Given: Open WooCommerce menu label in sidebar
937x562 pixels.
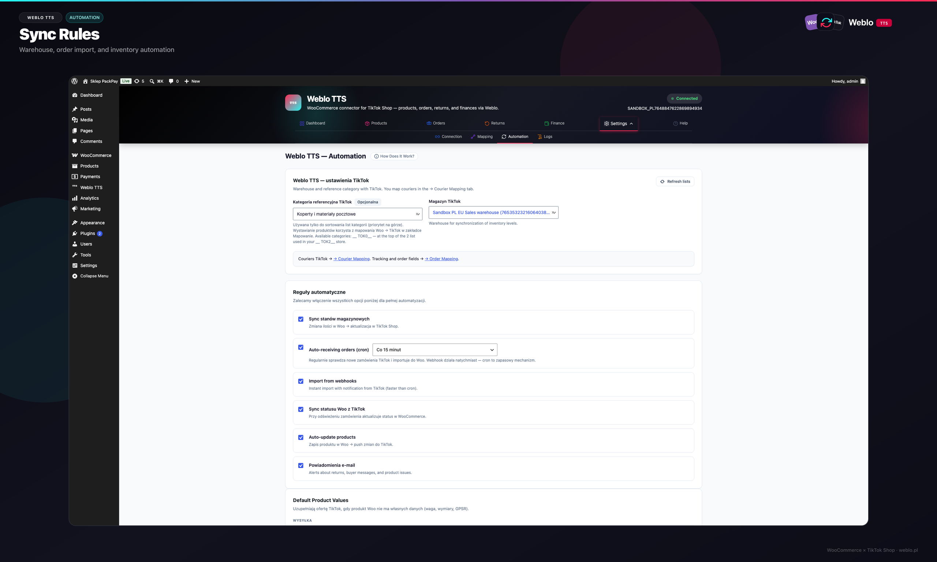Looking at the screenshot, I should 96,155.
